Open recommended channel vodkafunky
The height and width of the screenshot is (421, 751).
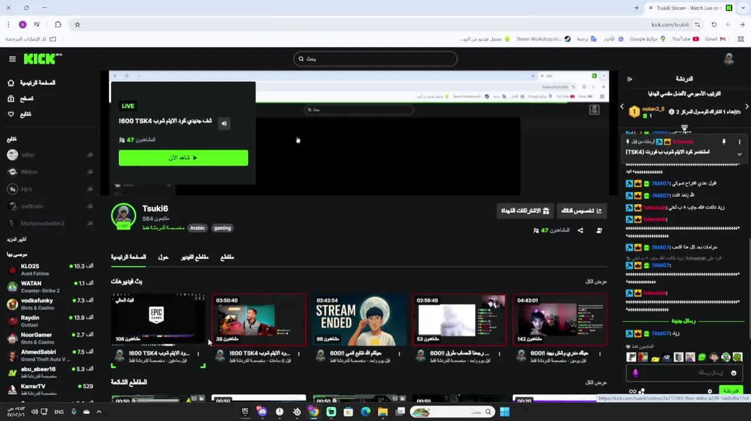click(50, 304)
